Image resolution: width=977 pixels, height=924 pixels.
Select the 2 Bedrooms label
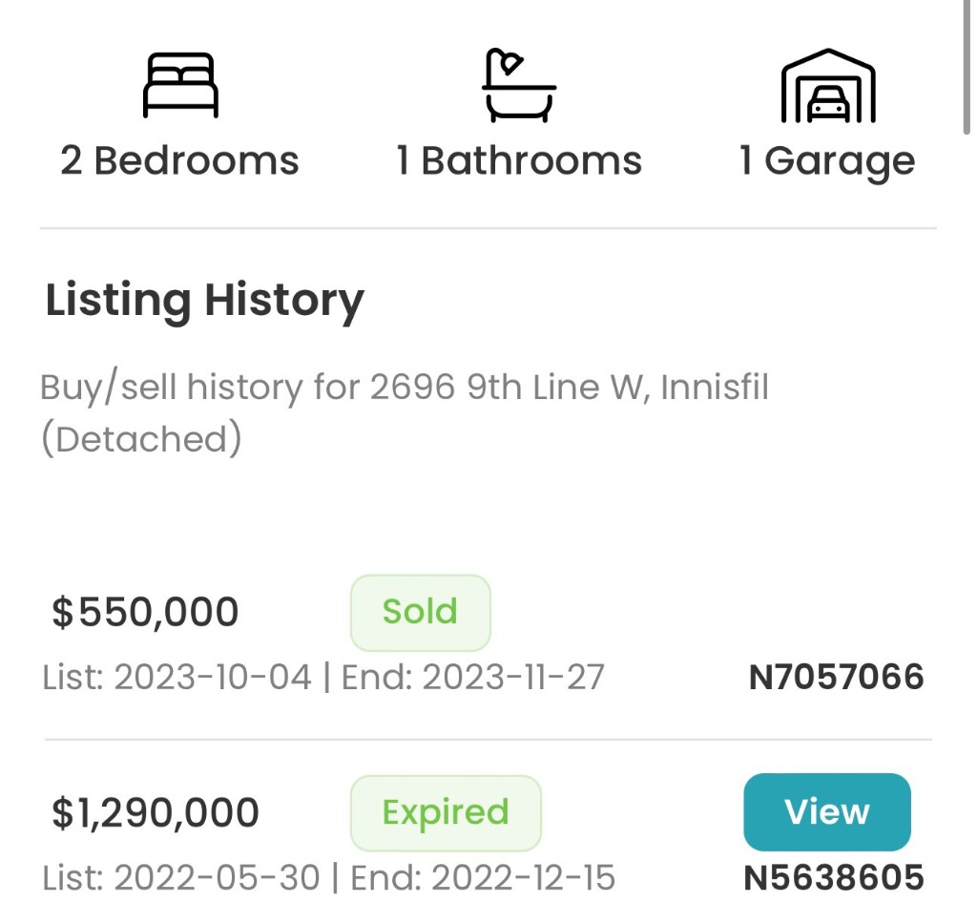pos(179,160)
